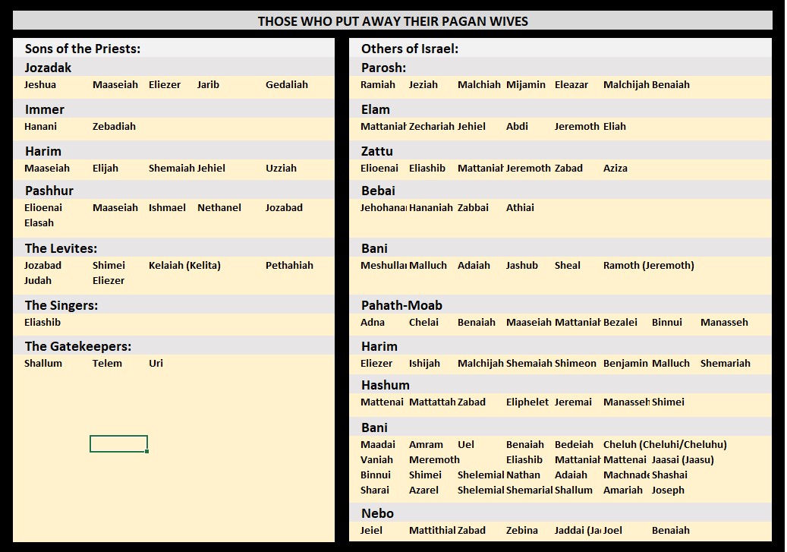Screen dimensions: 787x552
Task: Select the Jeshua cell under Jozadak
Action: click(40, 85)
